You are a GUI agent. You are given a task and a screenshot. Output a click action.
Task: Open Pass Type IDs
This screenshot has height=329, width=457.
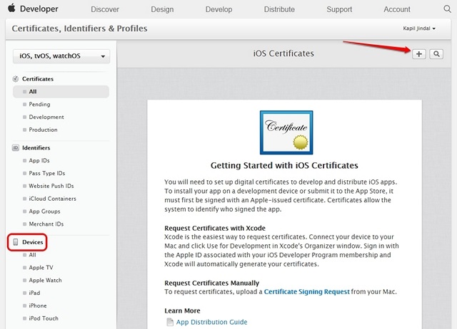pos(47,173)
